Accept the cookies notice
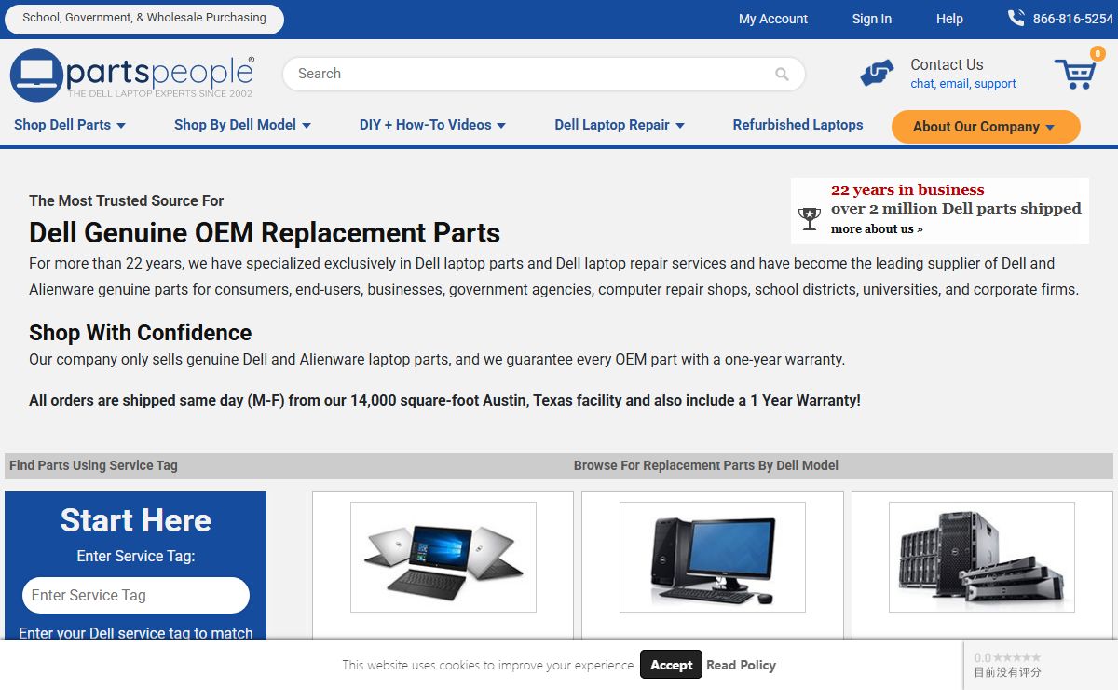1118x690 pixels. [x=671, y=665]
